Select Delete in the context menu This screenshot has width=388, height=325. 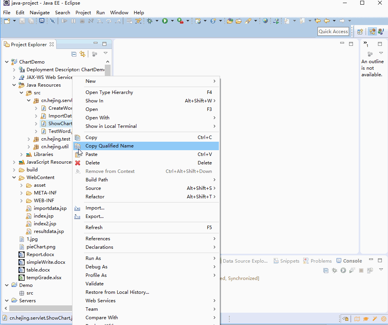click(146, 163)
